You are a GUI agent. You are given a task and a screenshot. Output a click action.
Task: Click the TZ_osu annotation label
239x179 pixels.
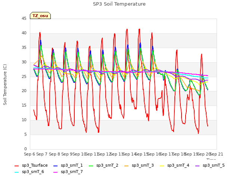click(40, 16)
